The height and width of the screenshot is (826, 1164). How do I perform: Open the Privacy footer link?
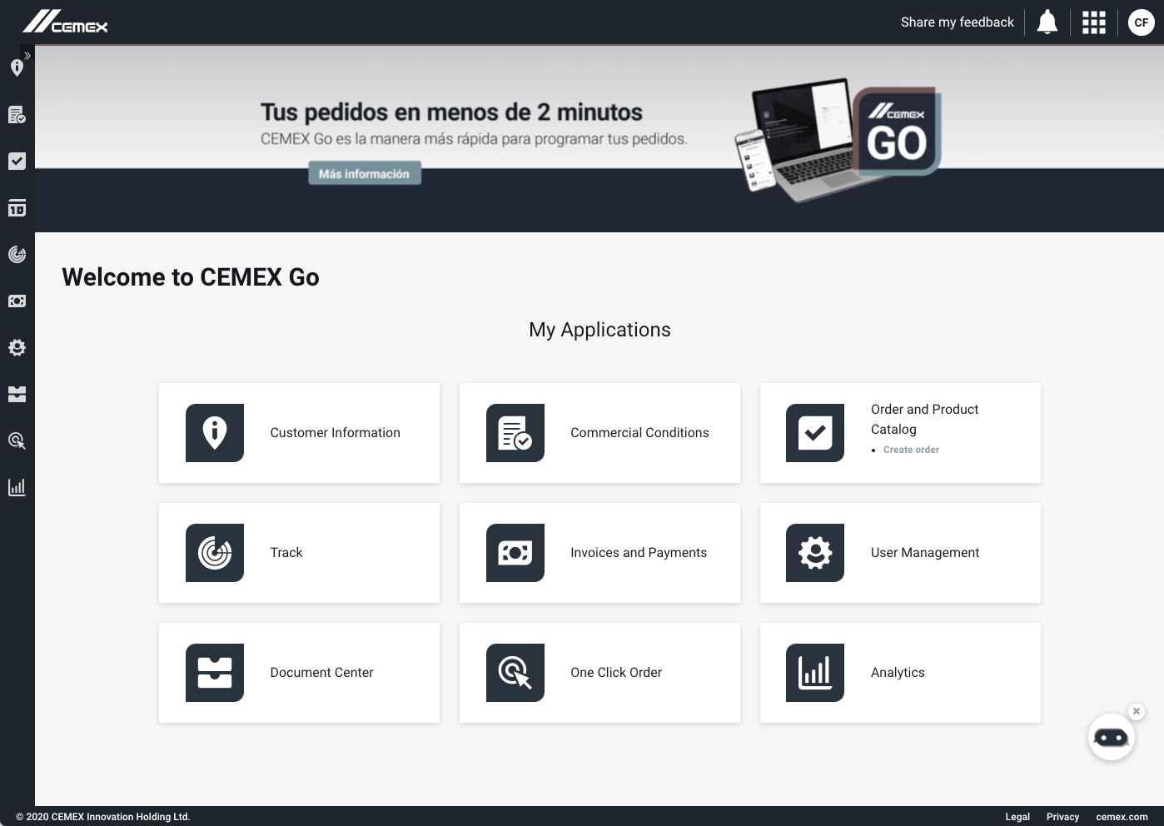tap(1062, 817)
